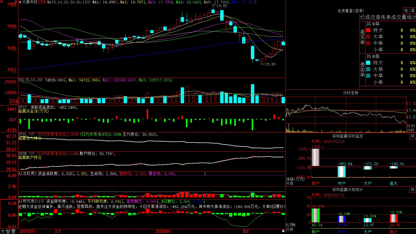
Task: Click the 深圳超赢实时监控 title
Action: 348,136
